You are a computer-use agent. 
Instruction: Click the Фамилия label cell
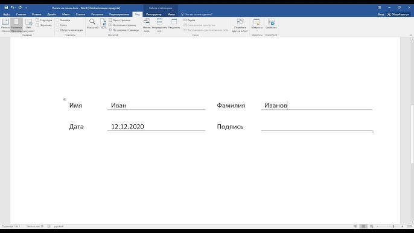[231, 106]
